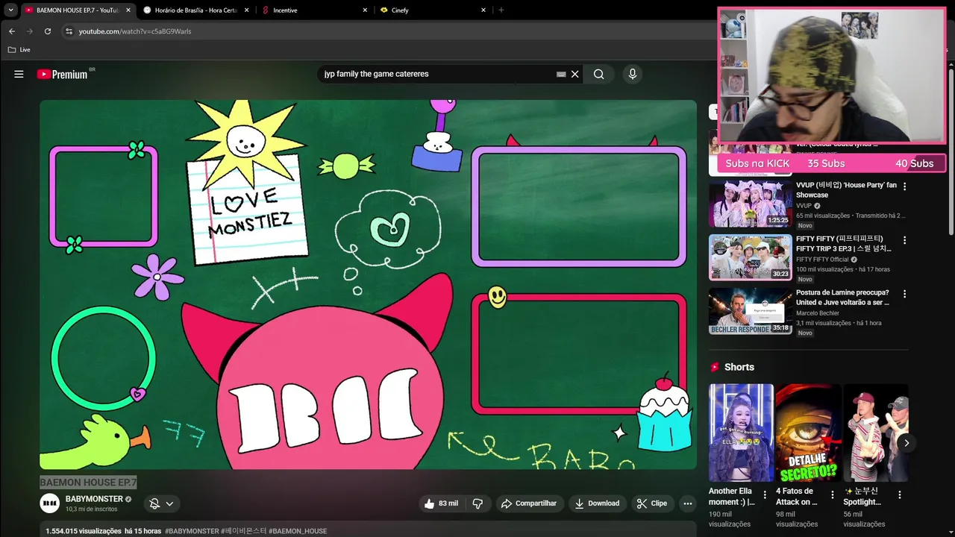Open the Spotlight short thumbnail
This screenshot has width=955, height=537.
876,433
